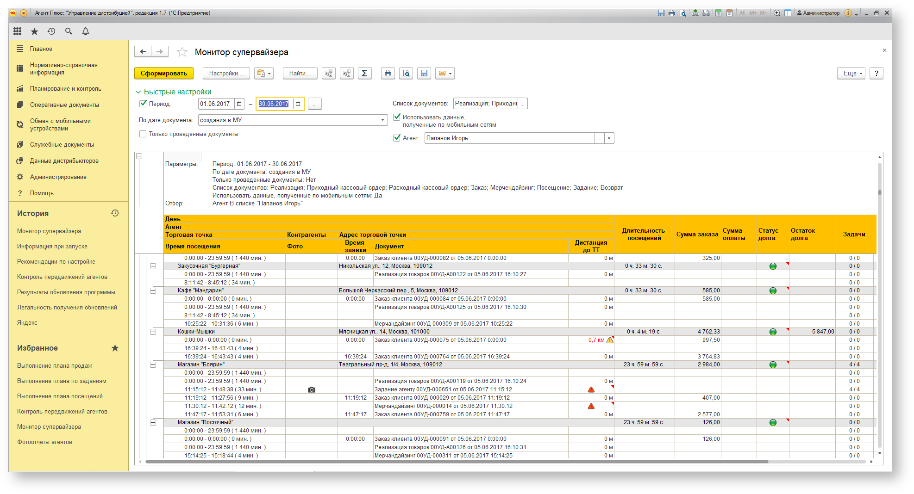Open the title bar calendar icon

(x=729, y=13)
